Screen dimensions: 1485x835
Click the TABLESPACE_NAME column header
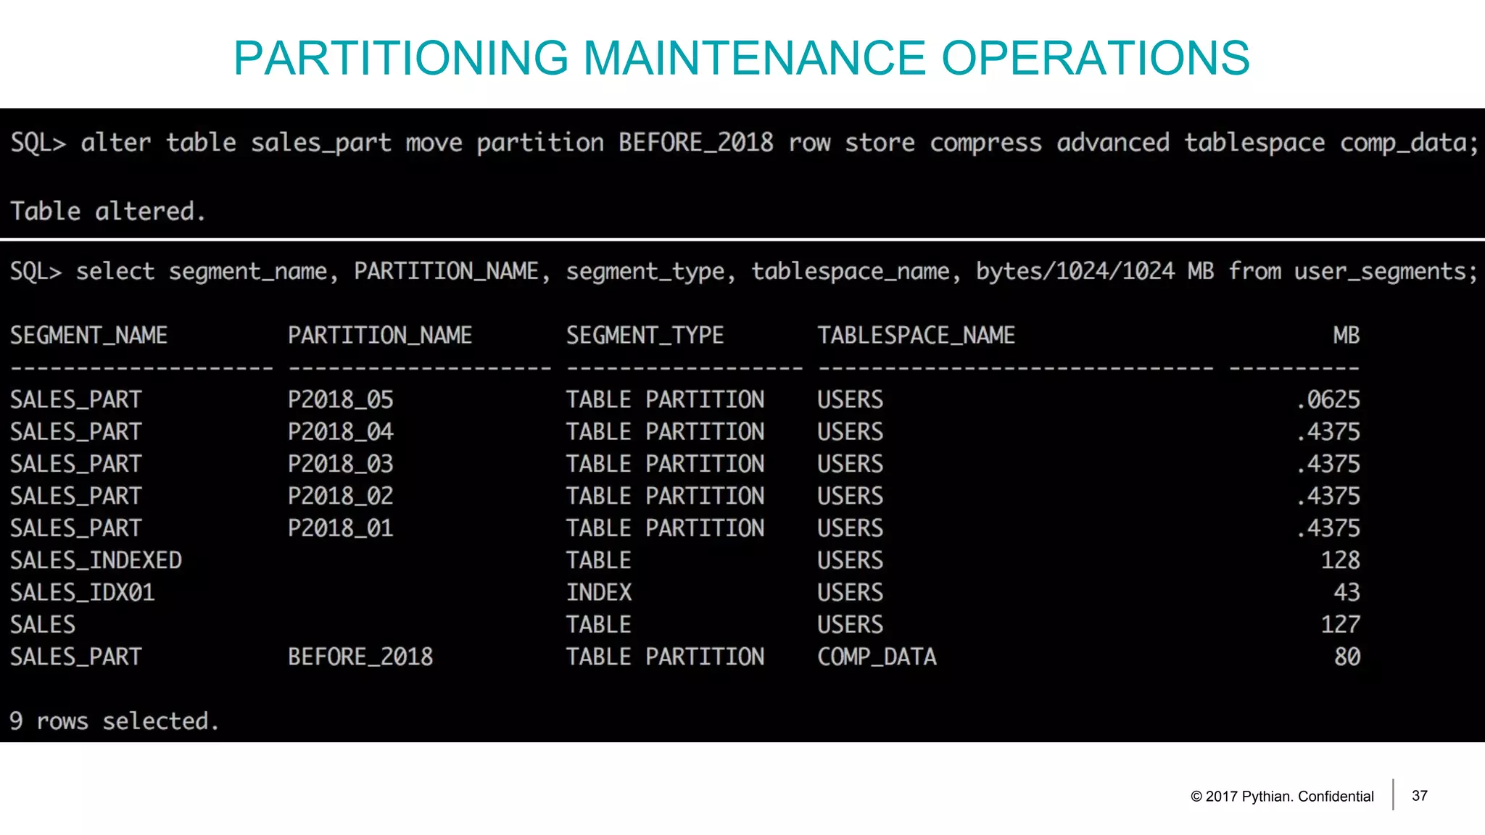(916, 335)
